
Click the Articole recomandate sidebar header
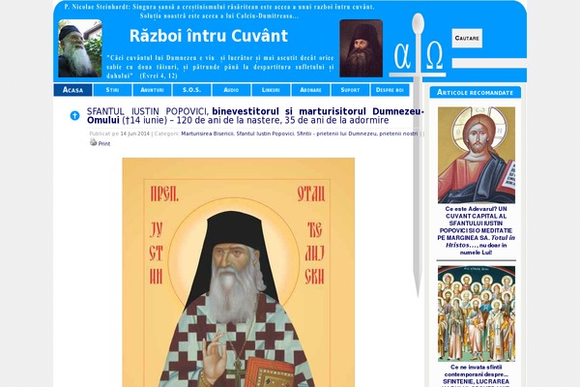click(x=475, y=92)
